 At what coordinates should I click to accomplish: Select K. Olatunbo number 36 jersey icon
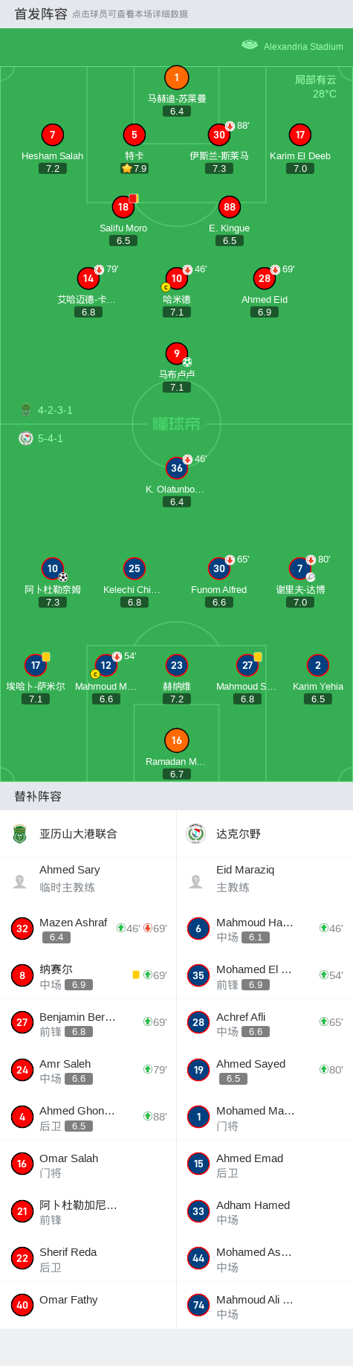[x=176, y=468]
